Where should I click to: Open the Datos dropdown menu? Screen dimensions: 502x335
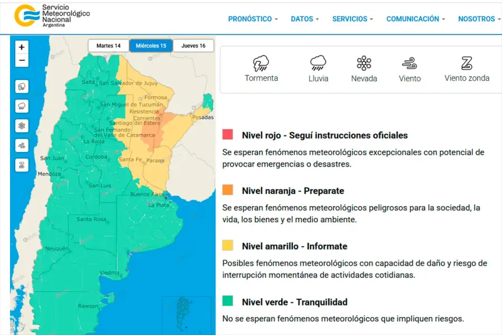coord(305,19)
